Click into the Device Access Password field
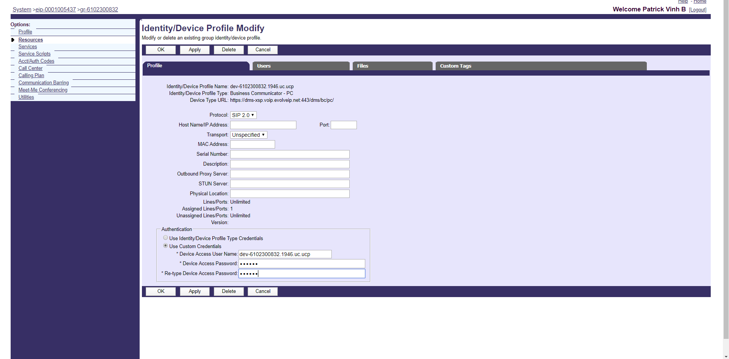Image resolution: width=729 pixels, height=359 pixels. (301, 264)
